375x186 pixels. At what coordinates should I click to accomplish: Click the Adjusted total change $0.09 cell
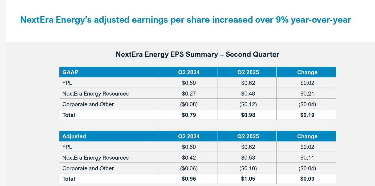pyautogui.click(x=307, y=179)
